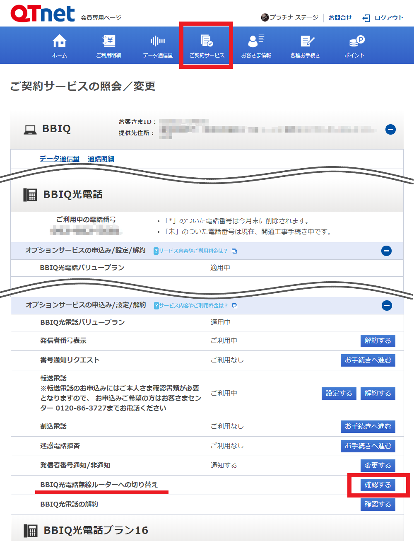Click the 通知する status text
Viewport: 414px width, 541px height.
(224, 465)
